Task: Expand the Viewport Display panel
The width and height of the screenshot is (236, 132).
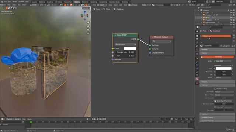Action: [x=217, y=117]
